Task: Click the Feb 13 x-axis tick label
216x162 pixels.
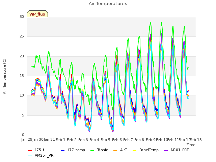Action: click(x=196, y=139)
